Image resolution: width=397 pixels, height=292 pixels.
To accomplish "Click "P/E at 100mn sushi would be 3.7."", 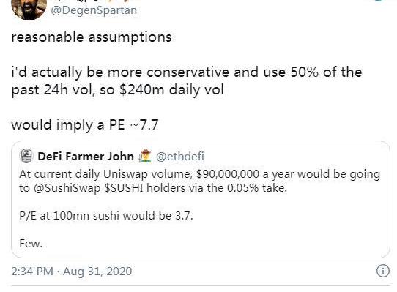I will click(106, 216).
